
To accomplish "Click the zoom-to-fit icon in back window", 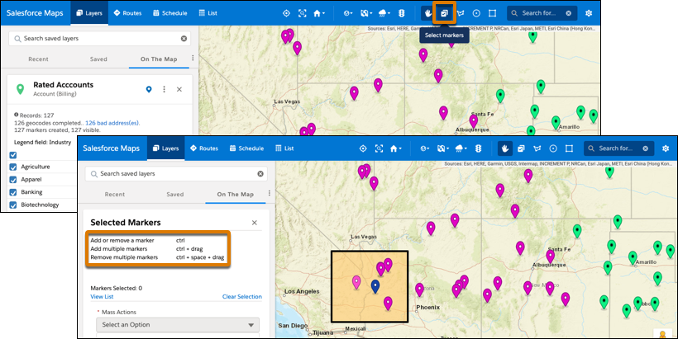I will (x=303, y=13).
